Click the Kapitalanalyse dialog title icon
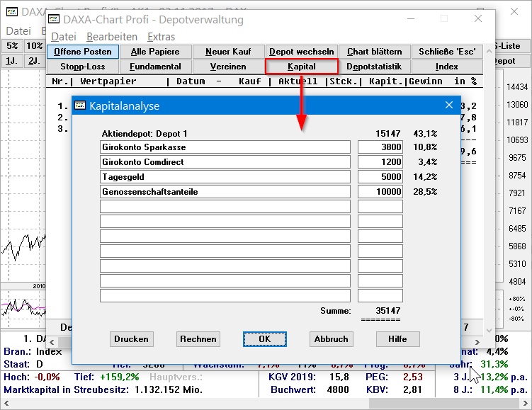Image resolution: width=532 pixels, height=410 pixels. coord(80,106)
